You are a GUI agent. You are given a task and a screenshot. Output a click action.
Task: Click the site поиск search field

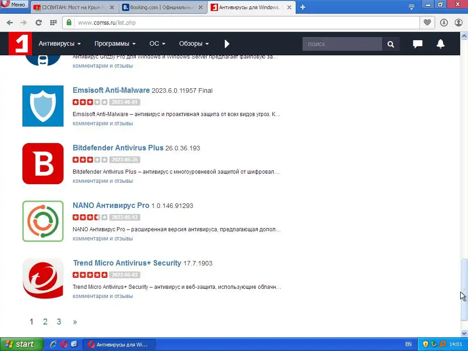(342, 44)
